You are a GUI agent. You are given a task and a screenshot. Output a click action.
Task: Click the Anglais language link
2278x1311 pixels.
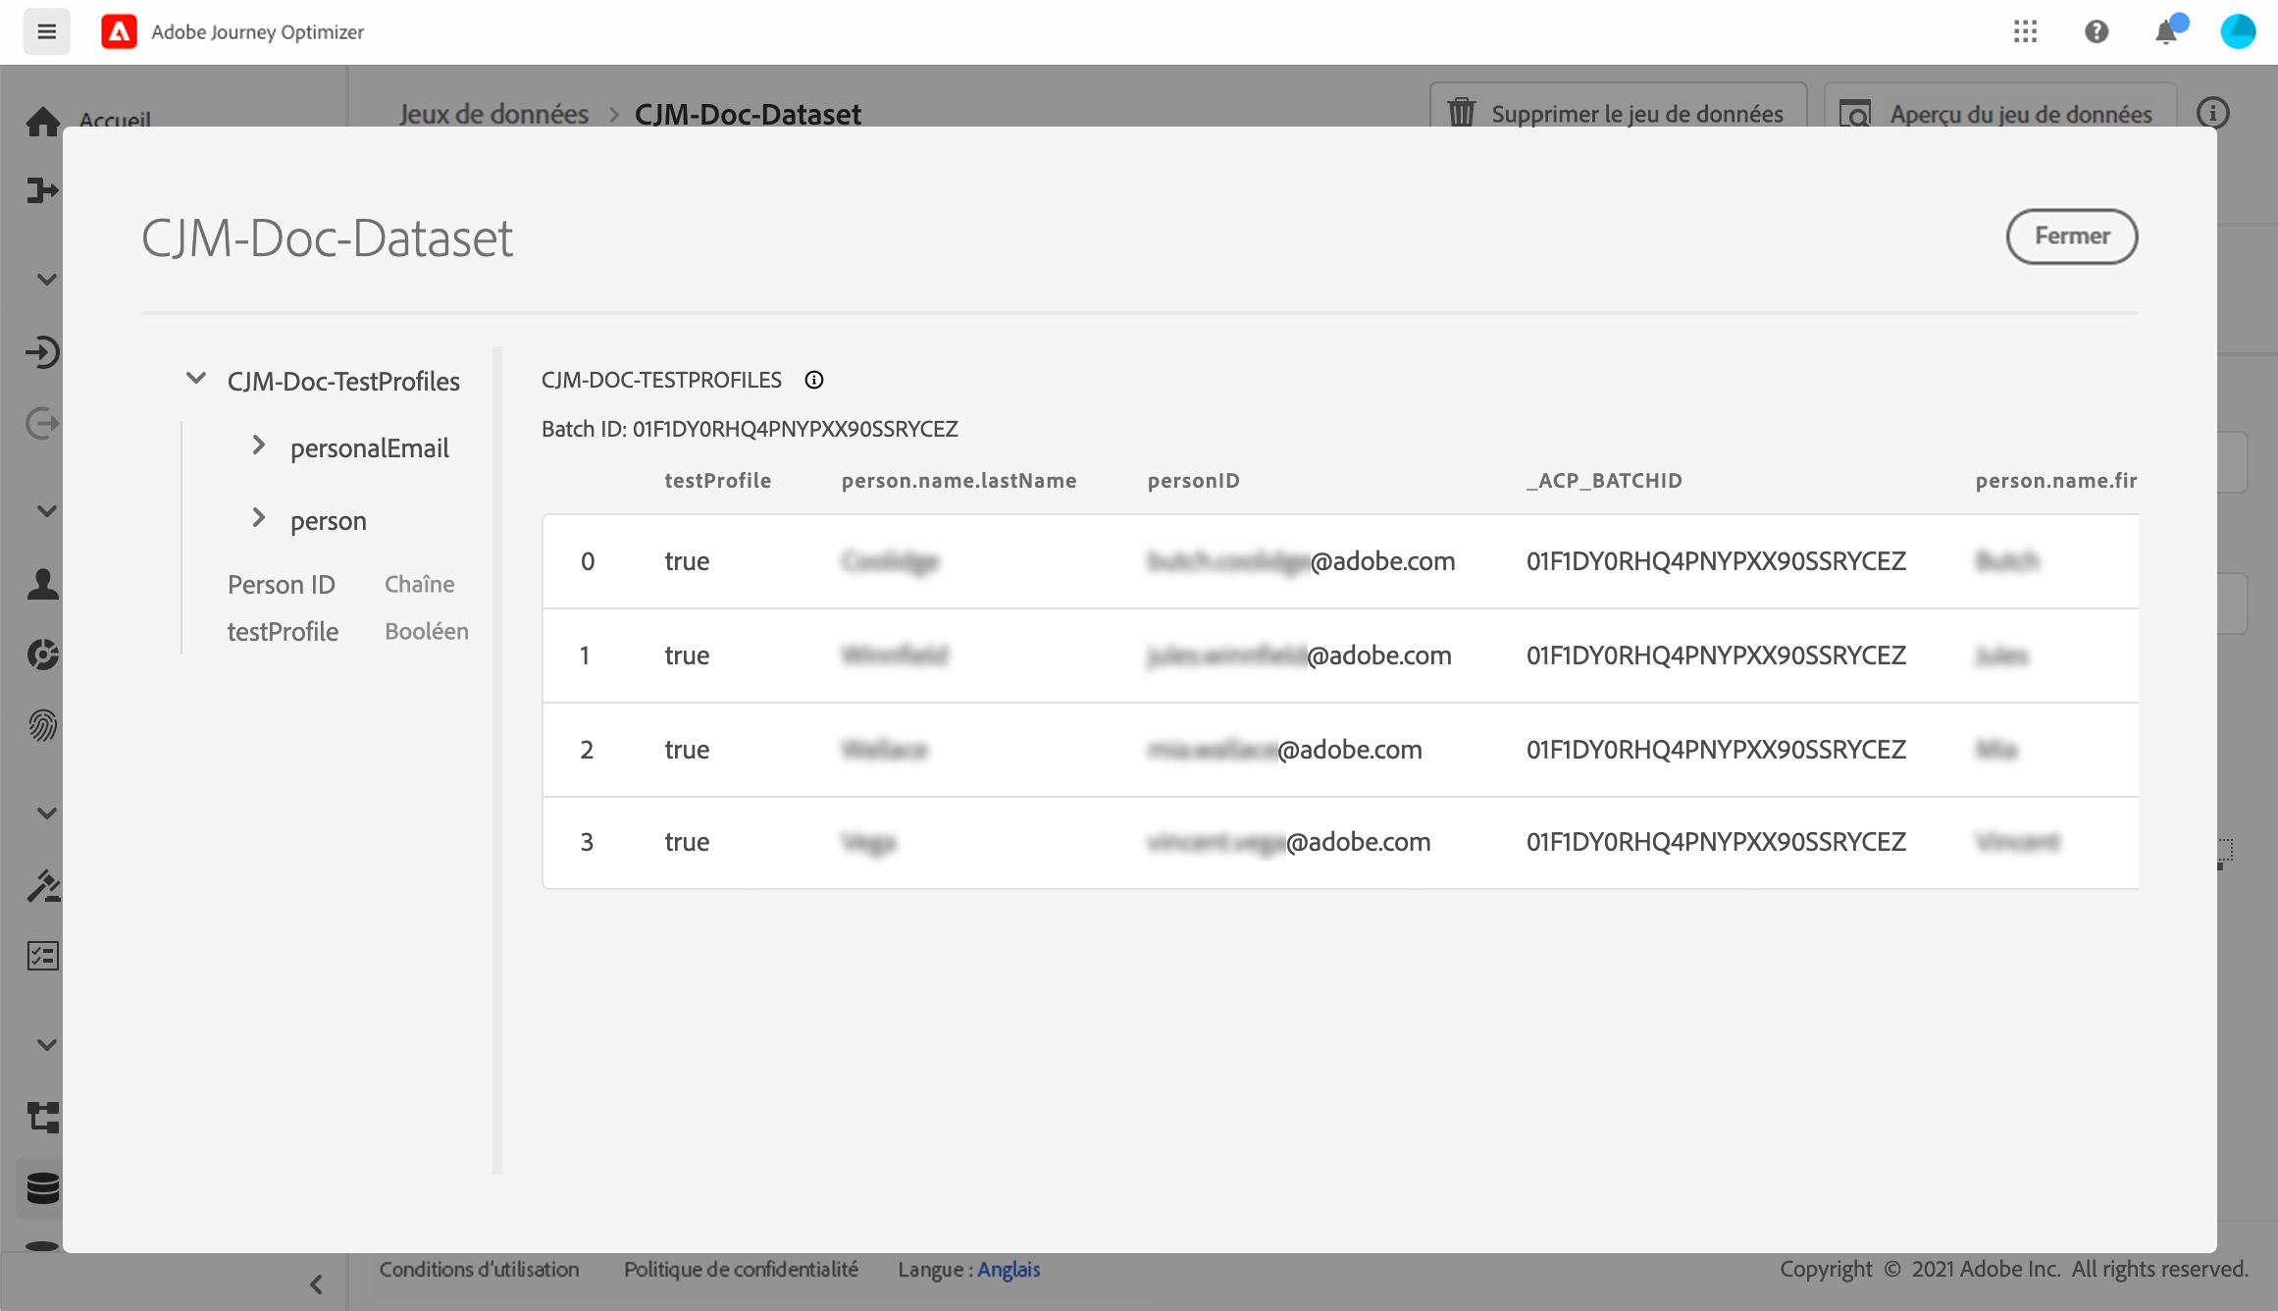coord(1009,1269)
